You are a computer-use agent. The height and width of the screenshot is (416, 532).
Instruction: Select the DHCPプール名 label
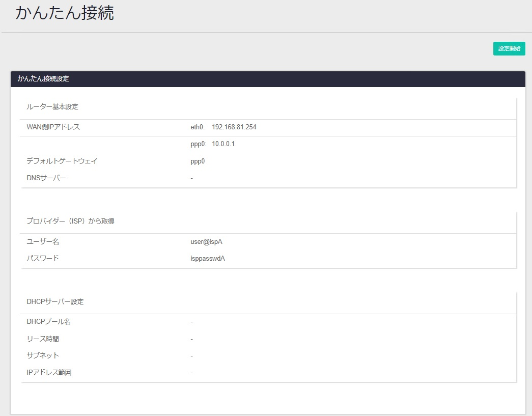(48, 322)
